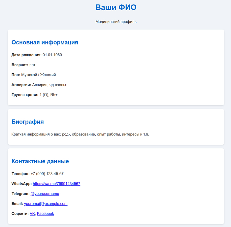Click the "Биография" section heading

pyautogui.click(x=27, y=122)
